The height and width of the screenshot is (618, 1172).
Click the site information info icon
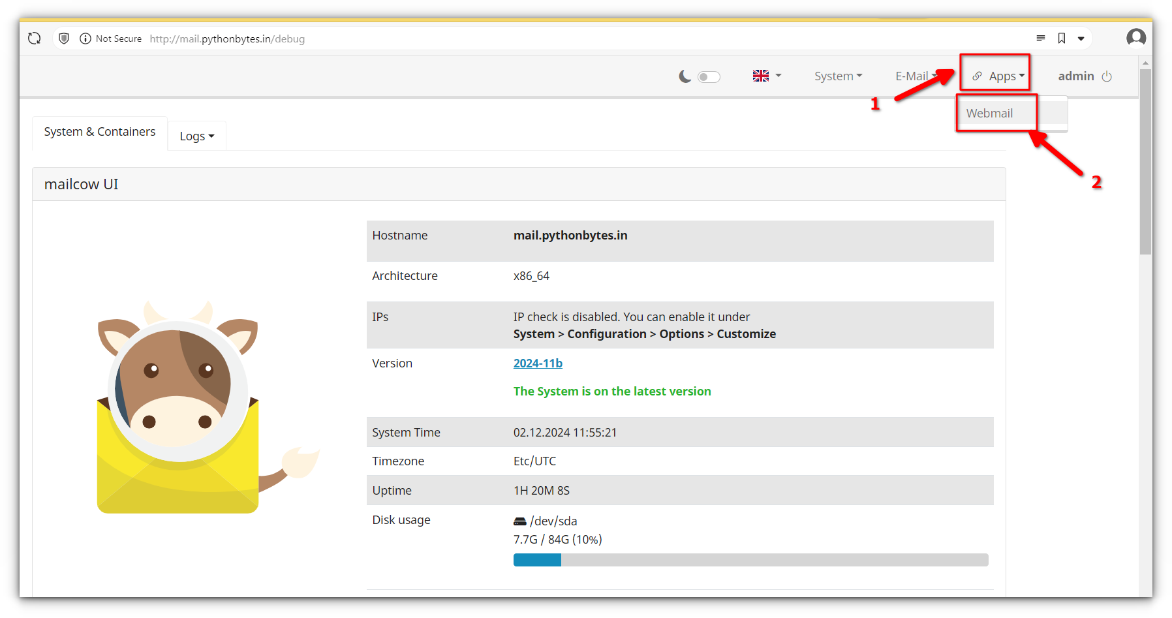tap(86, 39)
